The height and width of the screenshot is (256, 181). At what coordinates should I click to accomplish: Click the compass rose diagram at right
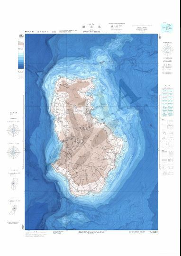tap(167, 50)
